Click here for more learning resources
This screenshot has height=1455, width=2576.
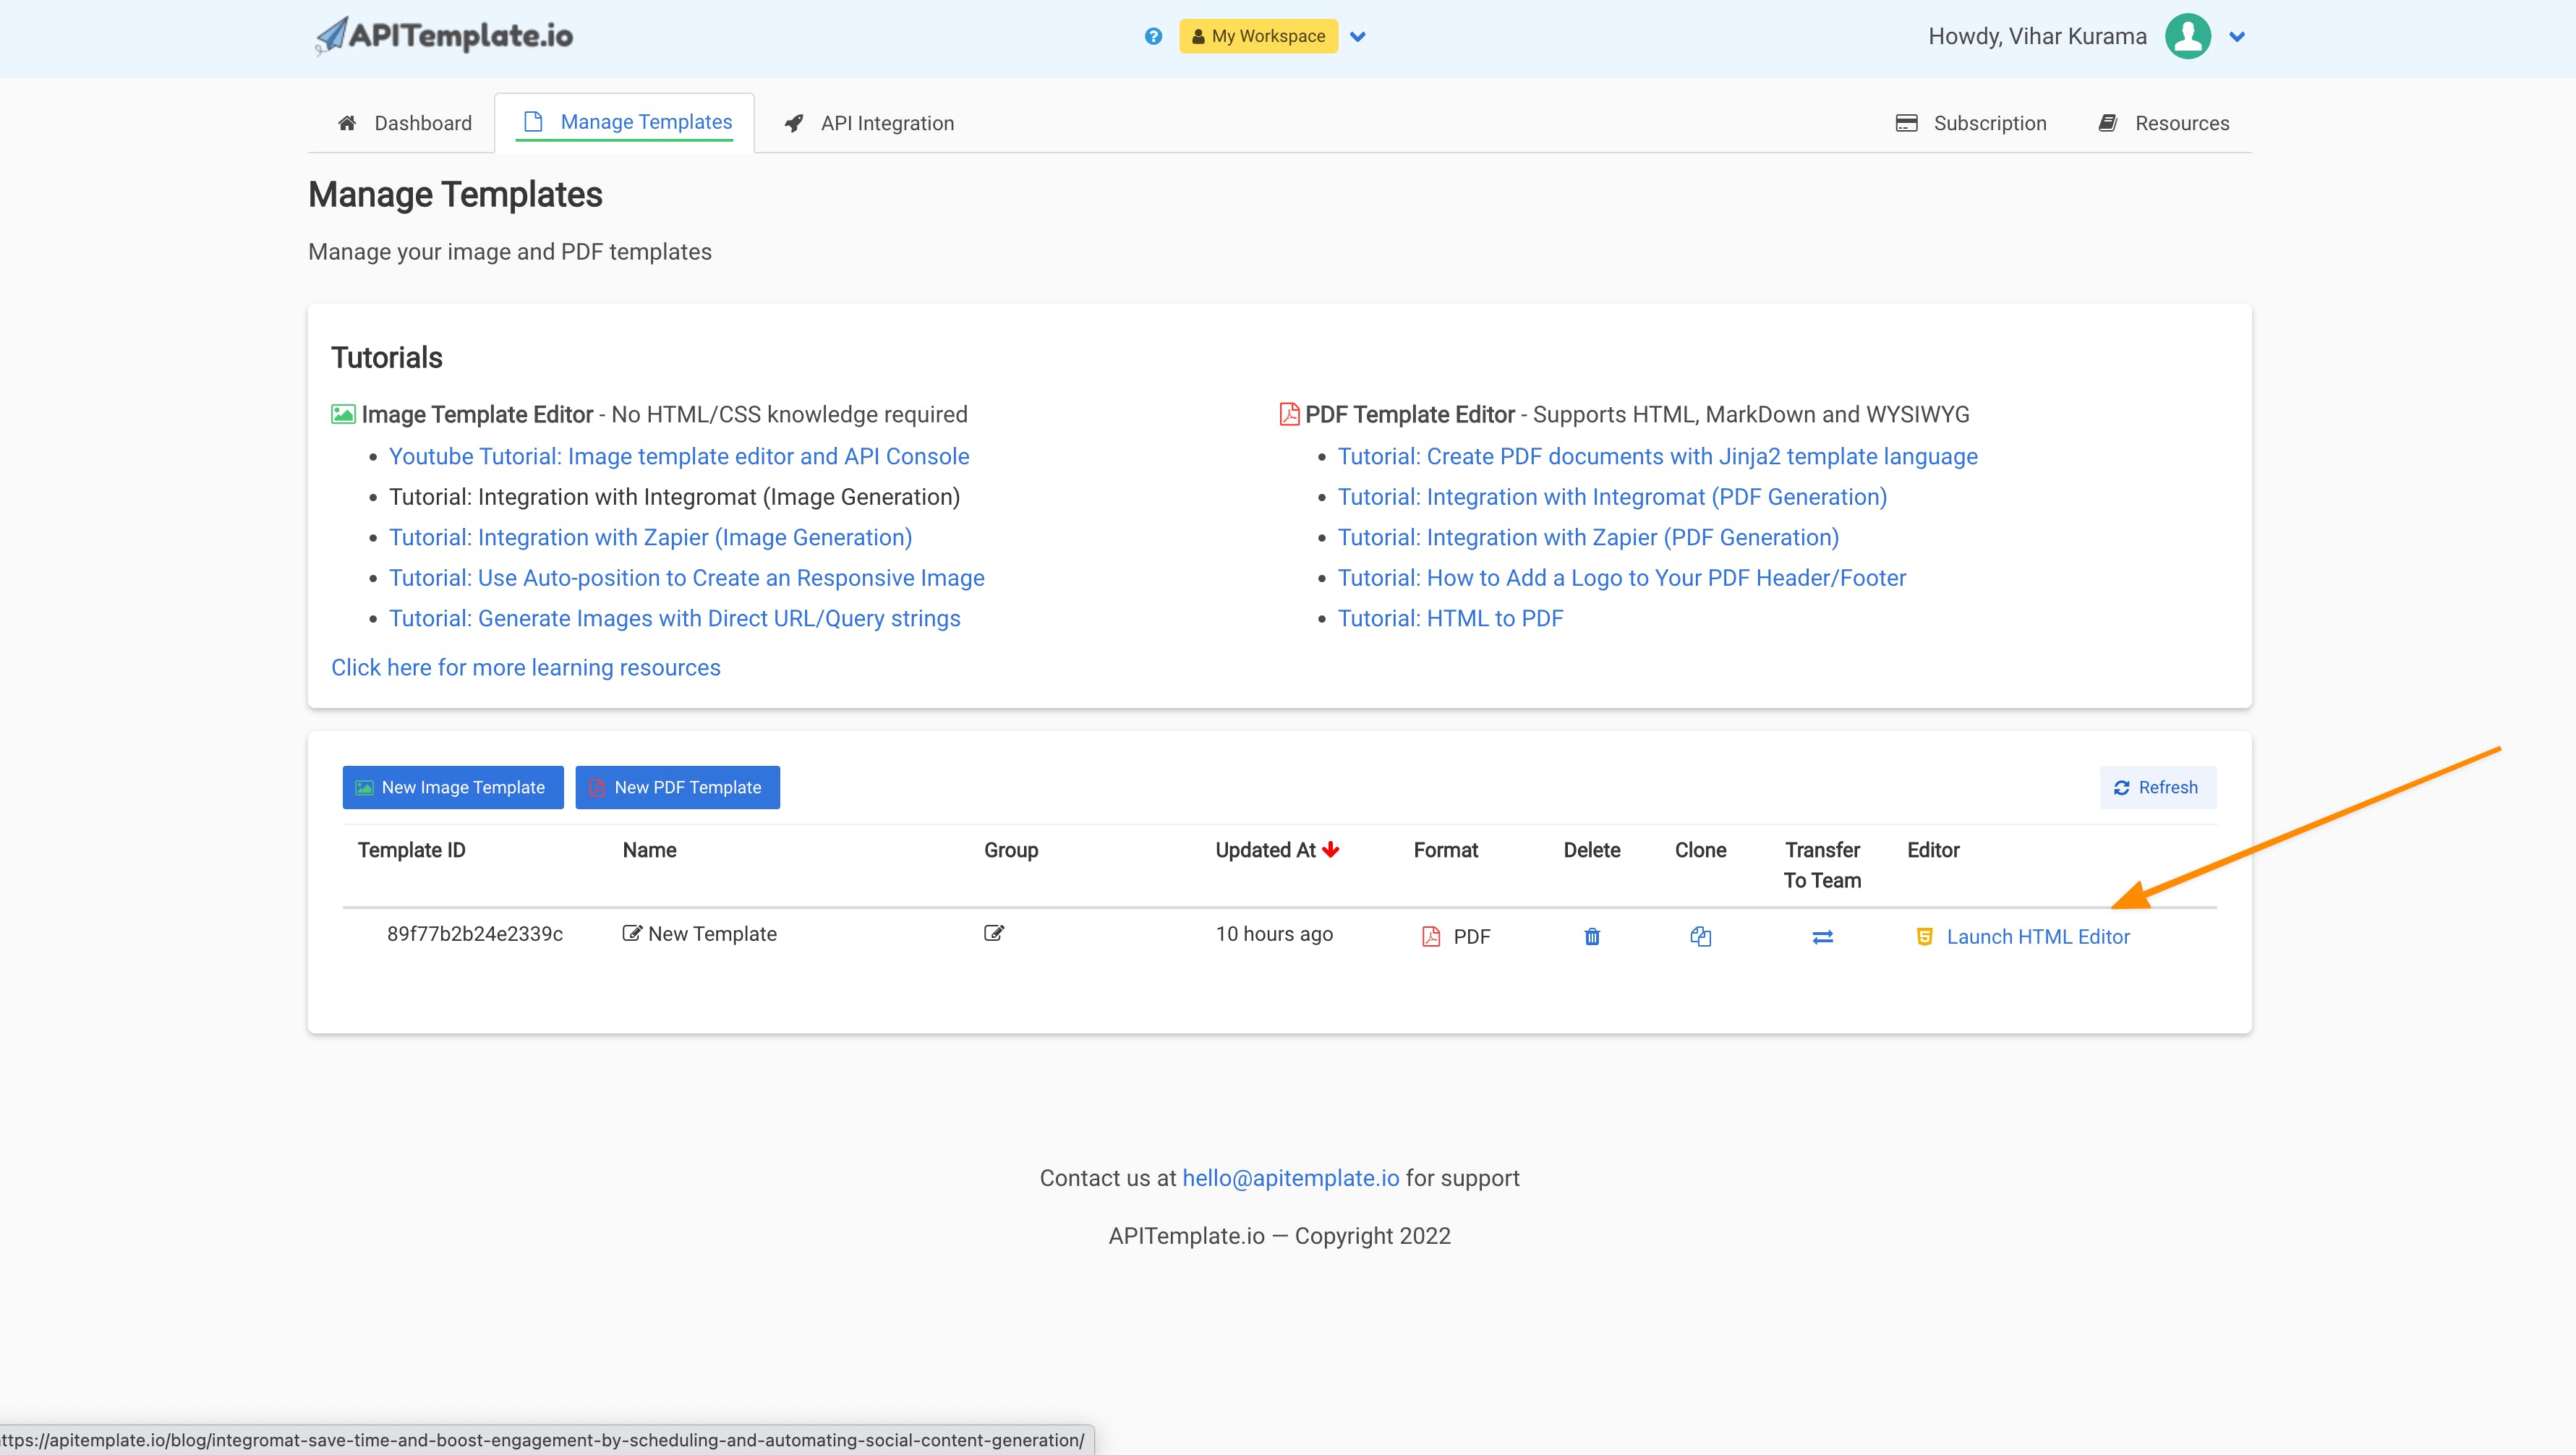[x=526, y=667]
